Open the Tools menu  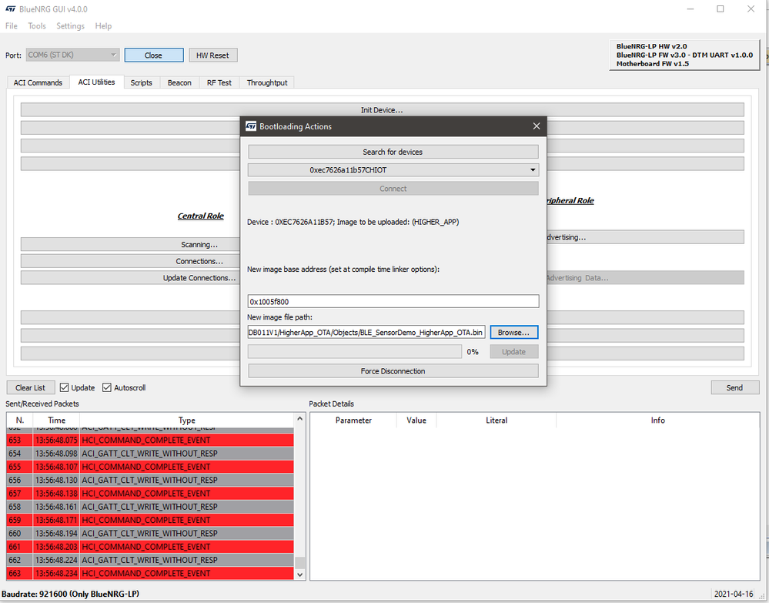click(37, 26)
